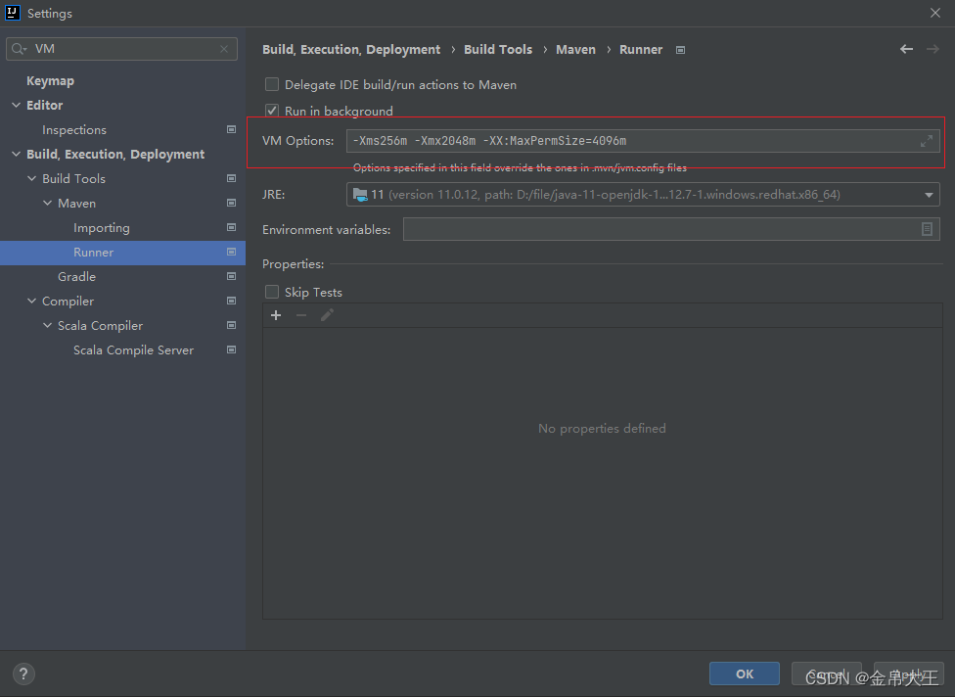Viewport: 955px width, 697px height.
Task: Click the IntelliJ logo in title bar
Action: pyautogui.click(x=12, y=13)
